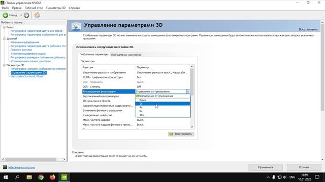Collapse the Дисплей tree node
The image size is (325, 182).
(x=4, y=38)
